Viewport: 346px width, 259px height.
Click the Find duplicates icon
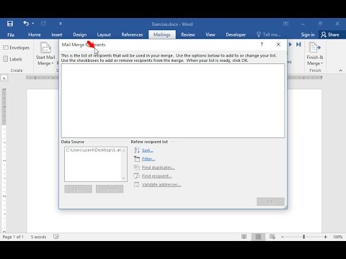(x=137, y=168)
